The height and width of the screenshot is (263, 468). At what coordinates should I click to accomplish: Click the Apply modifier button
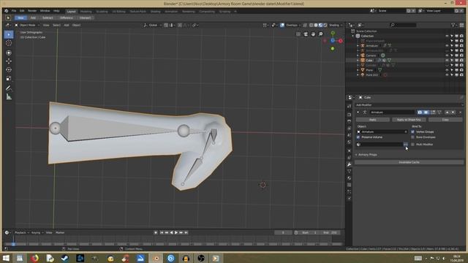[372, 120]
